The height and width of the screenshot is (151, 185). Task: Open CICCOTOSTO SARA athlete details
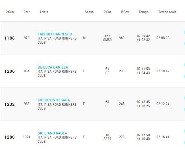click(54, 100)
